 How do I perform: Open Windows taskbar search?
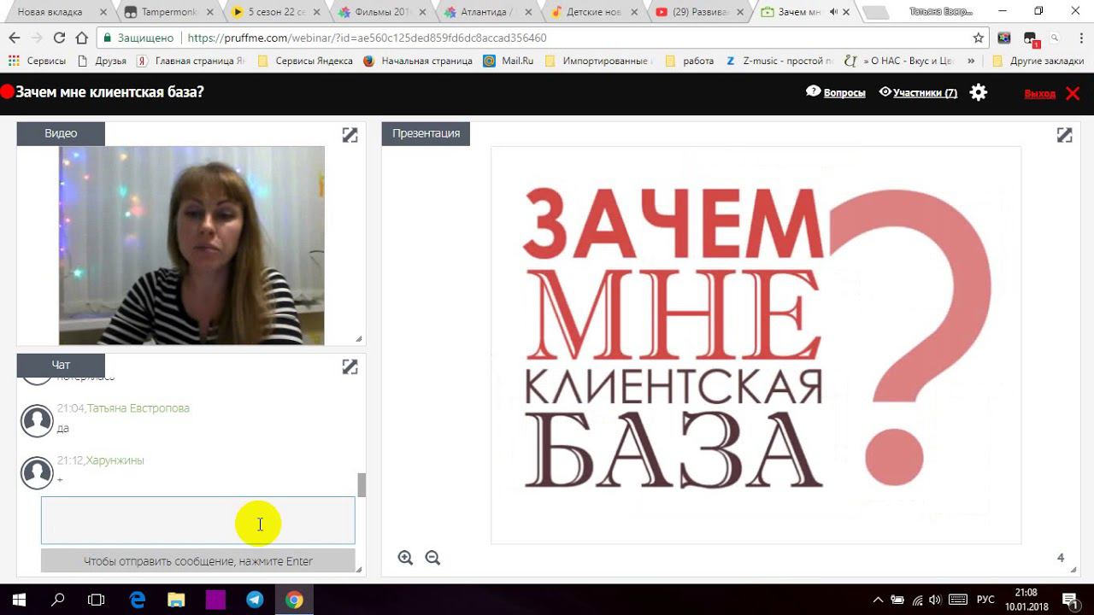click(x=58, y=600)
